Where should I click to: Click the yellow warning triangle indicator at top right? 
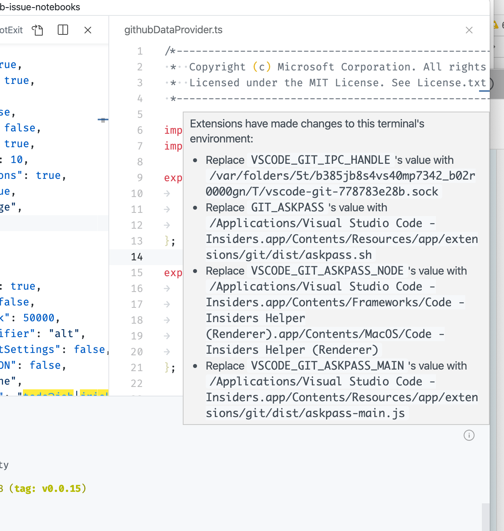coord(495,25)
